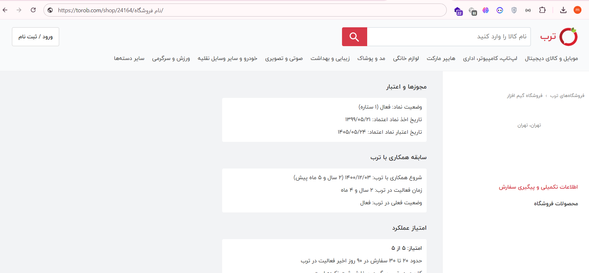Click the red search magnifier button
This screenshot has width=589, height=273.
point(355,37)
